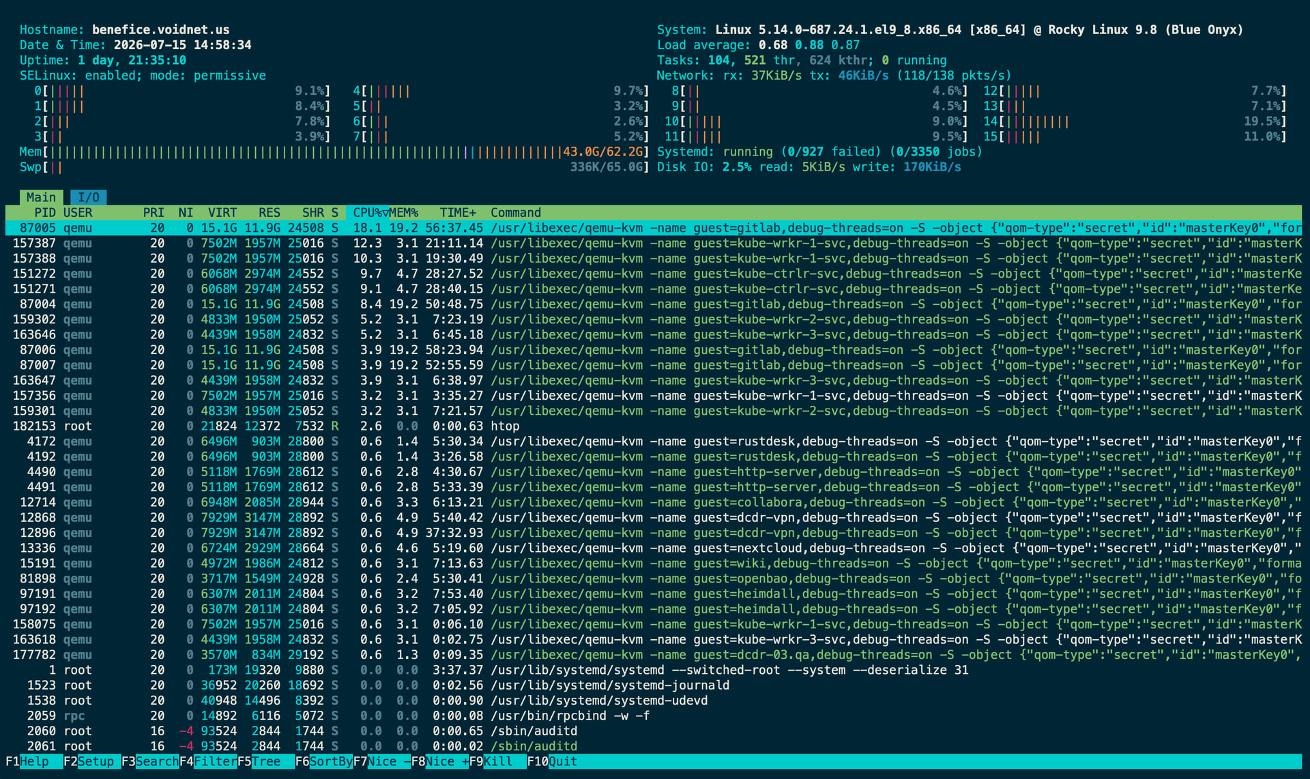Image resolution: width=1310 pixels, height=779 pixels.
Task: Click the Uptime value 1 day, 21:35:10
Action: click(132, 60)
